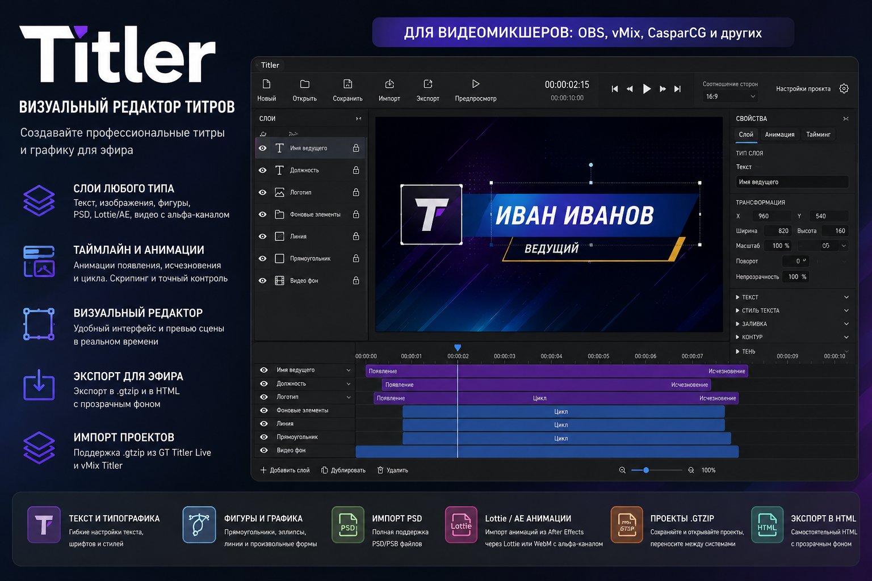Expand the ТЕКСТ properties section
872x581 pixels.
tap(792, 297)
